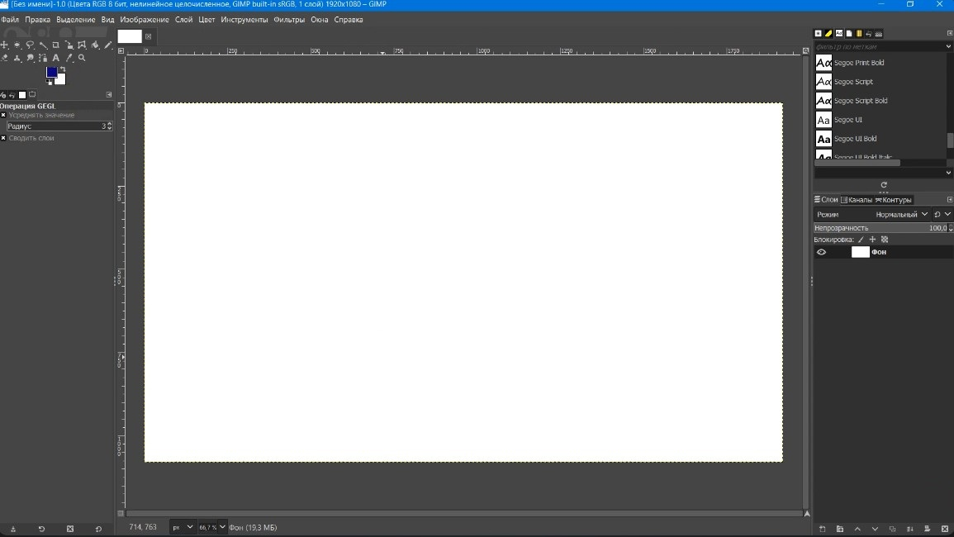Close the image tab with X
This screenshot has height=537, width=954.
(x=148, y=36)
